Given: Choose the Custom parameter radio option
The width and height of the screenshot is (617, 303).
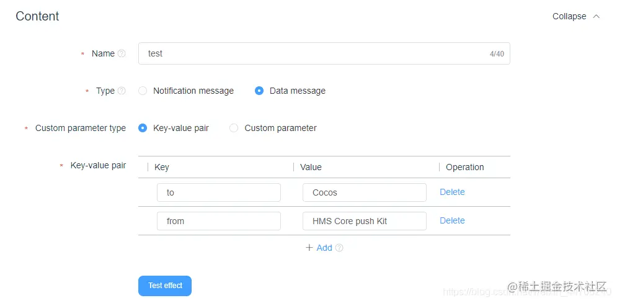Looking at the screenshot, I should tap(234, 128).
